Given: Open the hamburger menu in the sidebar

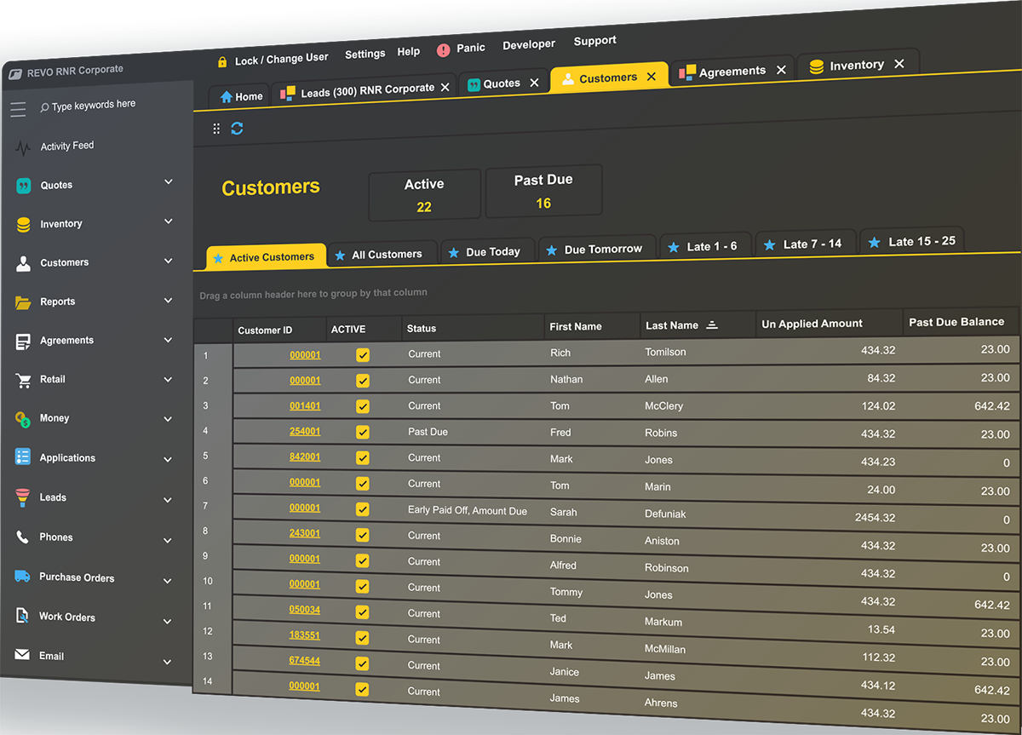Looking at the screenshot, I should pyautogui.click(x=18, y=109).
